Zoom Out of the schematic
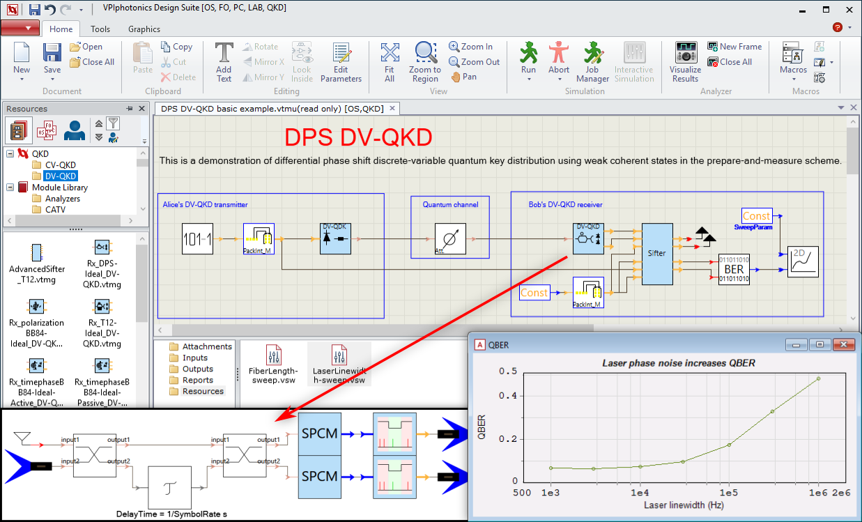Viewport: 862px width, 522px height. coord(475,62)
